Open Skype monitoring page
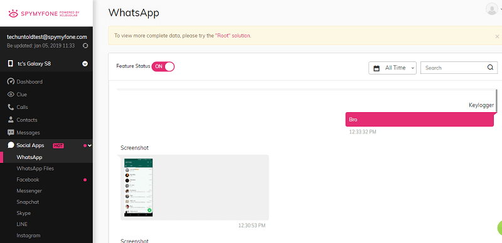The width and height of the screenshot is (502, 243). (x=24, y=214)
